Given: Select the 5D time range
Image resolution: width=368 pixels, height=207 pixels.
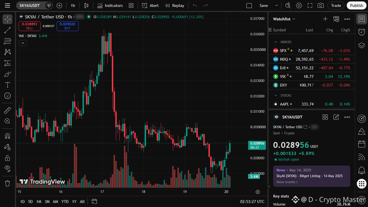Looking at the screenshot, I should click(30, 202).
